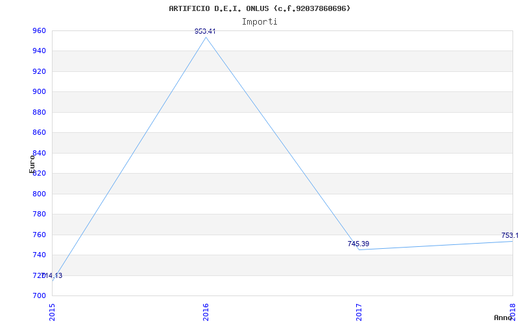Click the 2018 x-axis label
The width and height of the screenshot is (519, 324).
tap(513, 312)
